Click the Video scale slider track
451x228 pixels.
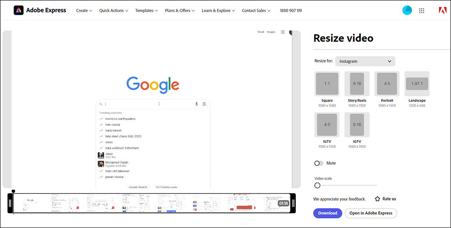(x=345, y=186)
